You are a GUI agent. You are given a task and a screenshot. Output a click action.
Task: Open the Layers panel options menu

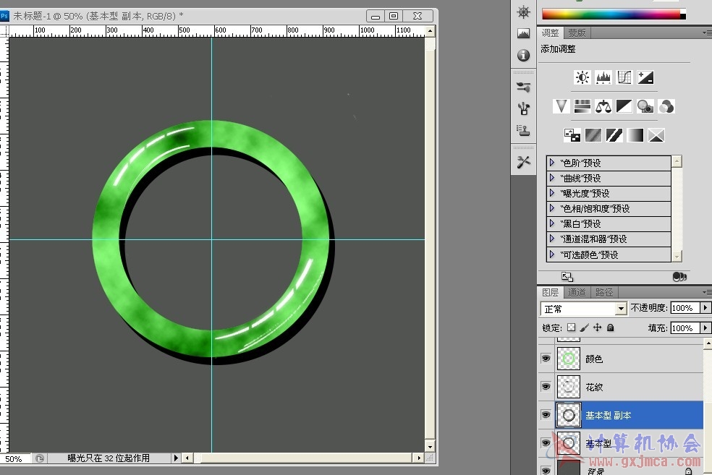pos(707,292)
